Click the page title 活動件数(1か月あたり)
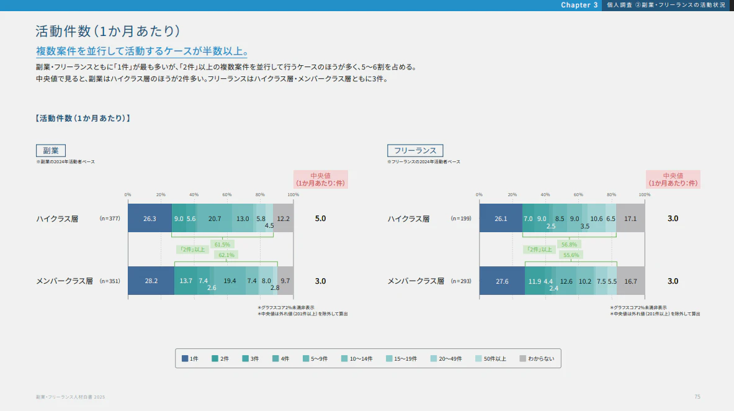This screenshot has height=411, width=734. pos(108,31)
